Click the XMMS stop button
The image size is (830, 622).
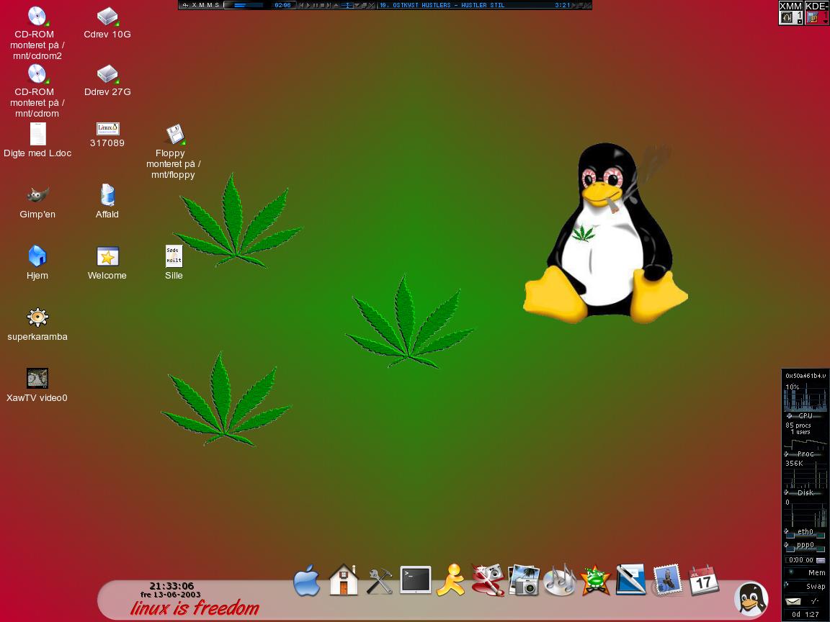[x=322, y=5]
